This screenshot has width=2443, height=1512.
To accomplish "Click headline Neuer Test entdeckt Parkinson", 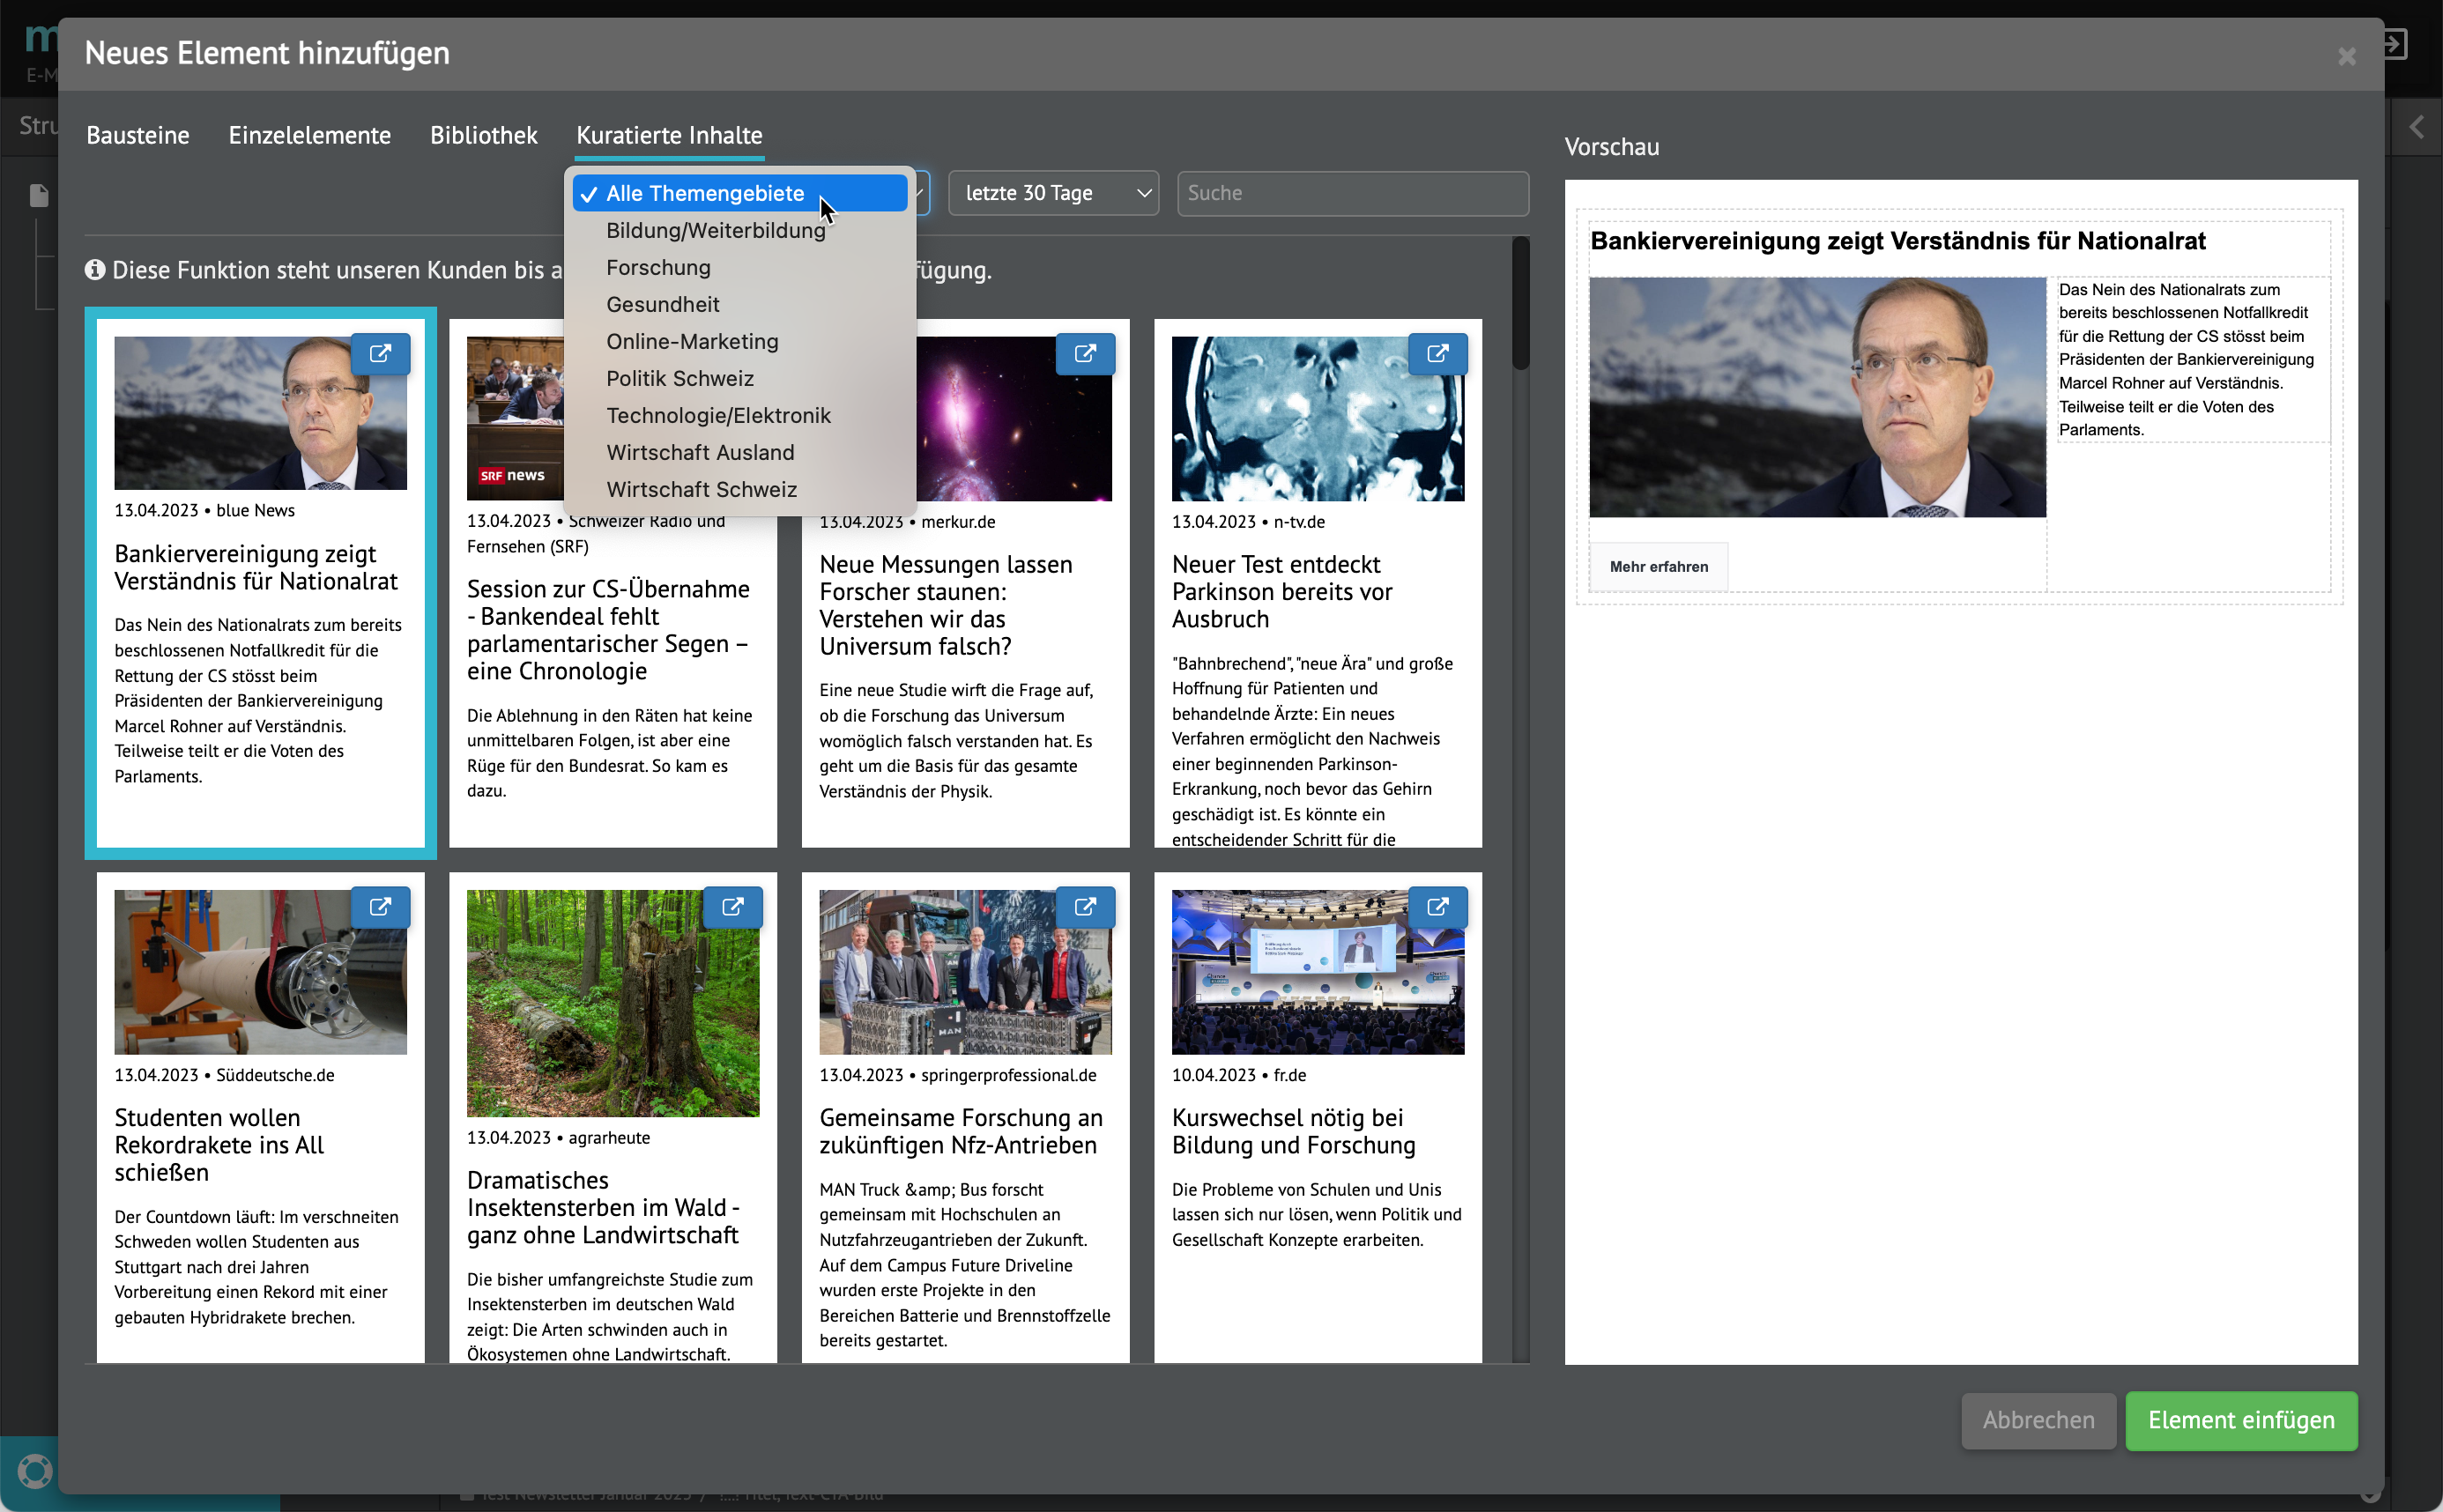I will (1281, 592).
